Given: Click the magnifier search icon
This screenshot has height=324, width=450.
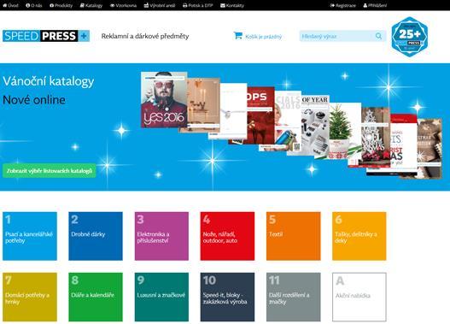Looking at the screenshot, I should [x=378, y=36].
